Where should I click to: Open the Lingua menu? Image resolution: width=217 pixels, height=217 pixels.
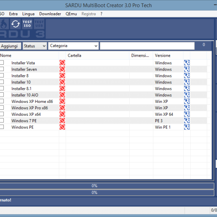click(x=29, y=14)
